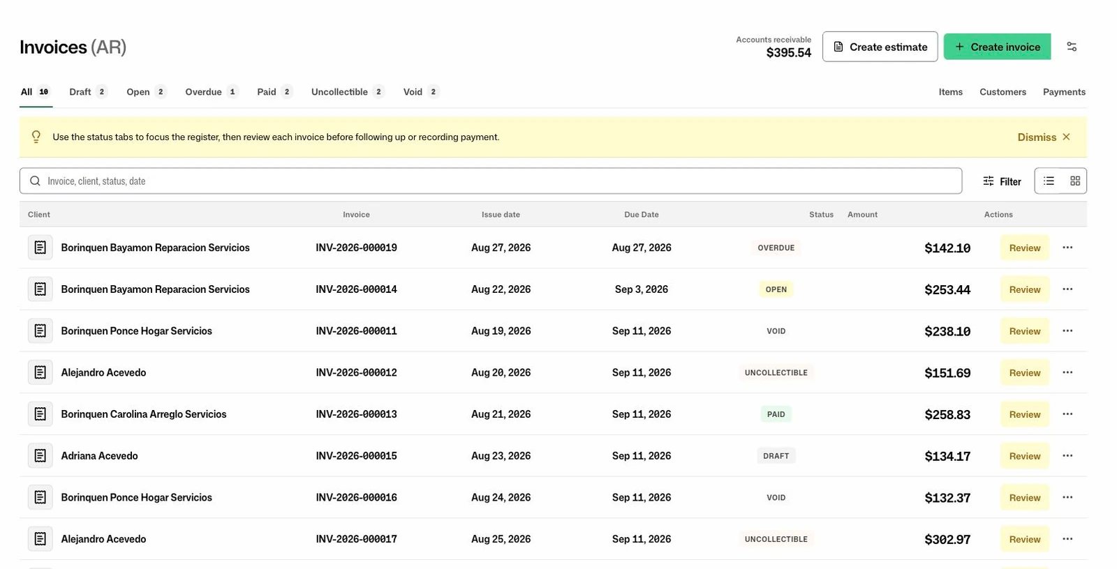Switch to the Void tab
1117x569 pixels.
pyautogui.click(x=421, y=92)
